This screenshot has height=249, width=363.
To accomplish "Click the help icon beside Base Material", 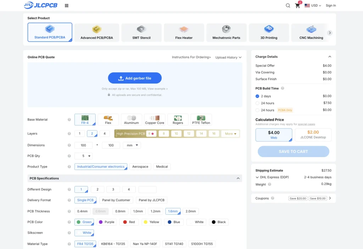I will click(x=69, y=120).
